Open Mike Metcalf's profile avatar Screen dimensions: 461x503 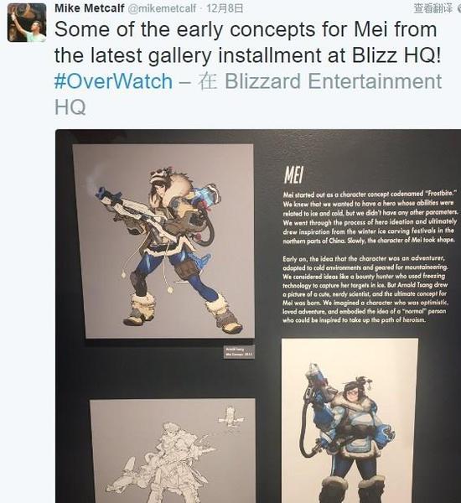pos(27,23)
